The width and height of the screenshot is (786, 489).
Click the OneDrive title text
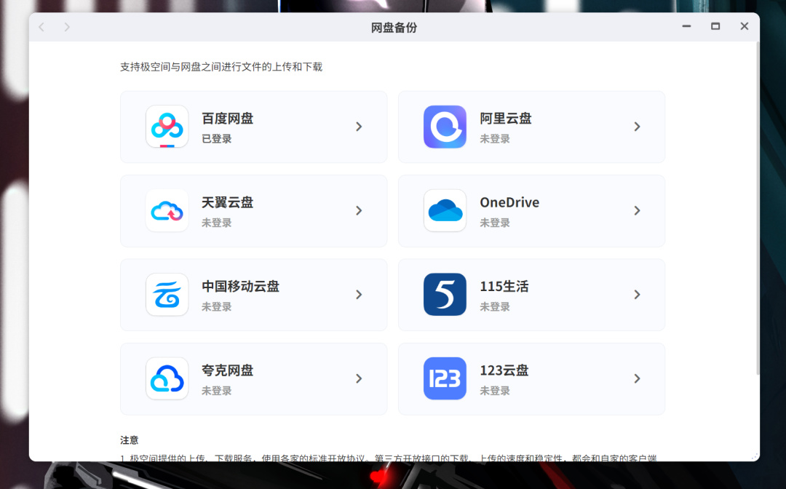pos(509,202)
